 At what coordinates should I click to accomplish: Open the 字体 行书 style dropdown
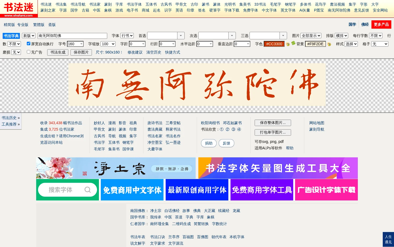click(x=127, y=36)
